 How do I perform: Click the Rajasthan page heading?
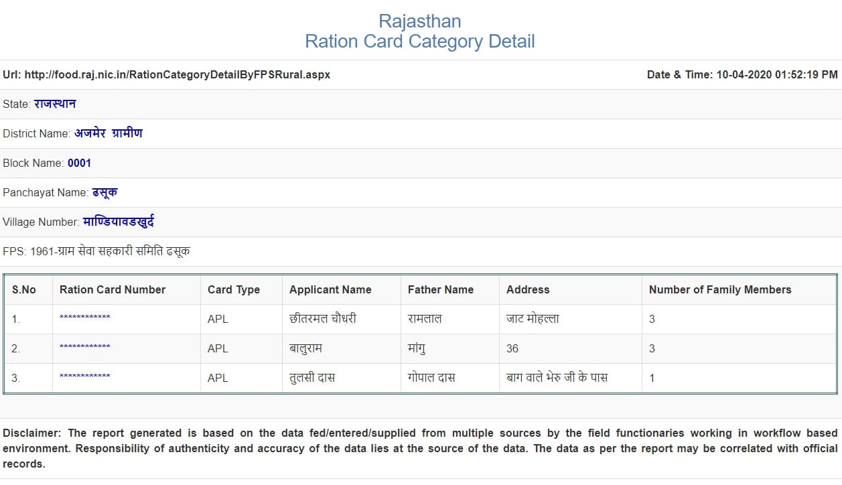(x=421, y=21)
